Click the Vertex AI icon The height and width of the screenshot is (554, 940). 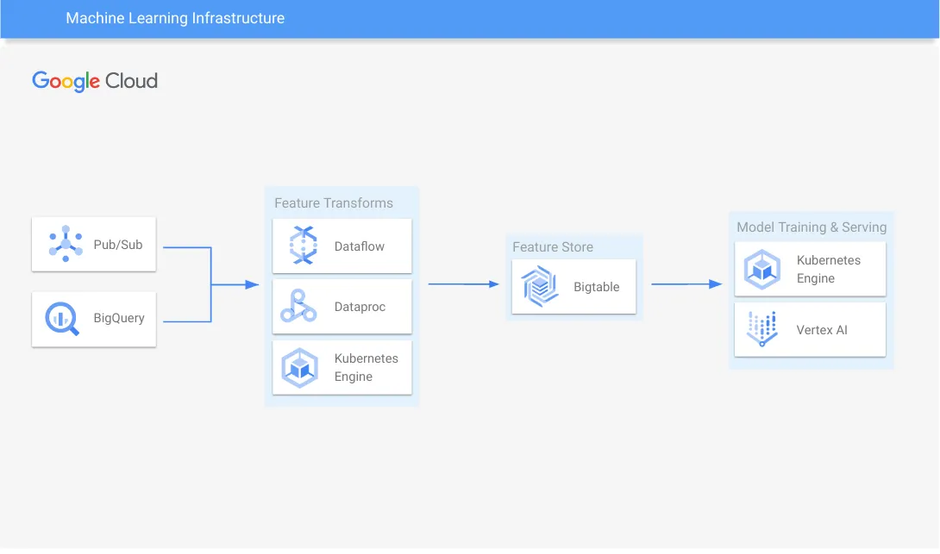762,329
